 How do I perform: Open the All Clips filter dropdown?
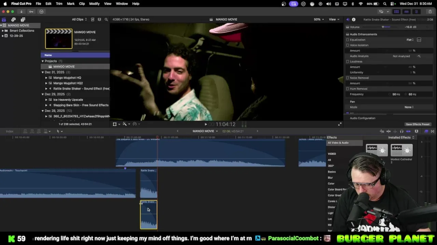[x=79, y=19]
